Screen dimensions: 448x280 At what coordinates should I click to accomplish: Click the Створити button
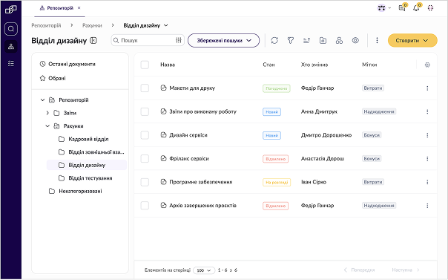click(412, 41)
